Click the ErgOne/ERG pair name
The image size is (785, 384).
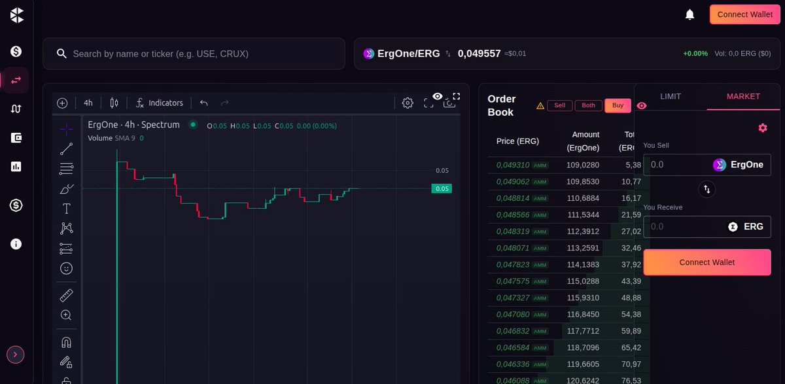[x=409, y=54]
